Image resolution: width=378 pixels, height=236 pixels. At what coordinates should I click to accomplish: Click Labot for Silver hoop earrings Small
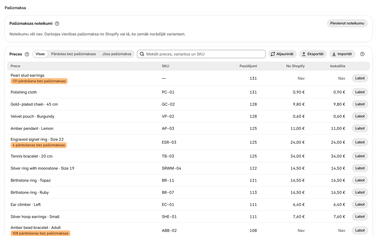(360, 217)
